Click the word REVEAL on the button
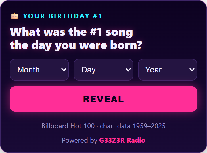207x153 pixels. click(x=103, y=99)
